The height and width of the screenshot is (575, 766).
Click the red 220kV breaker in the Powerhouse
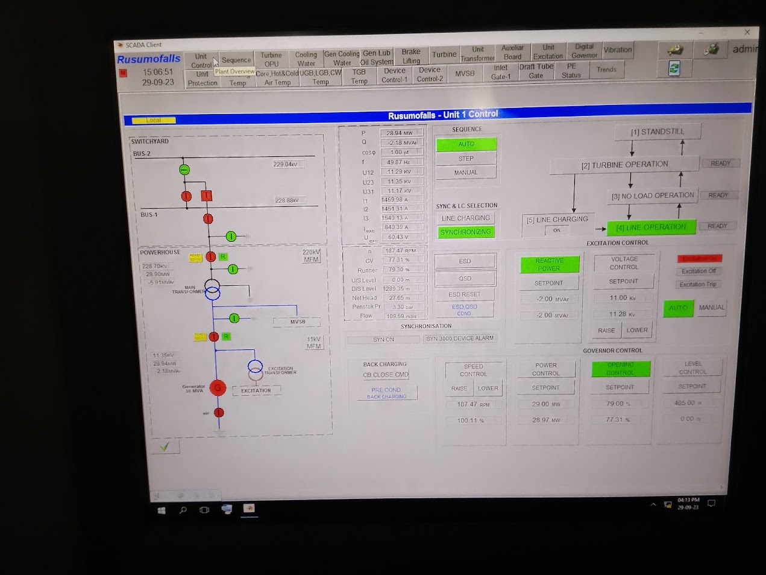210,256
